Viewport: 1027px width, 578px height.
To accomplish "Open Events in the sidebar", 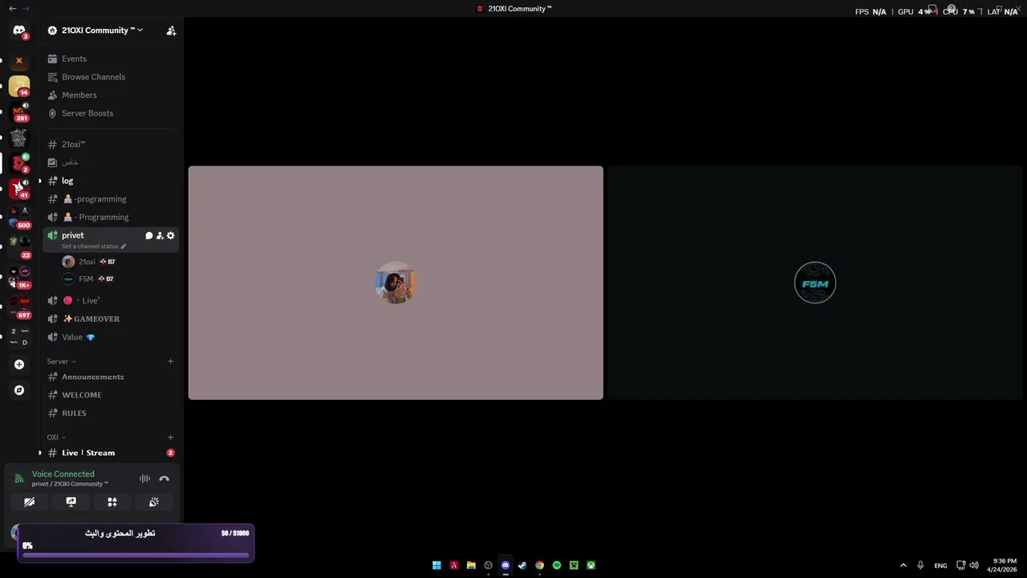I will coord(111,59).
